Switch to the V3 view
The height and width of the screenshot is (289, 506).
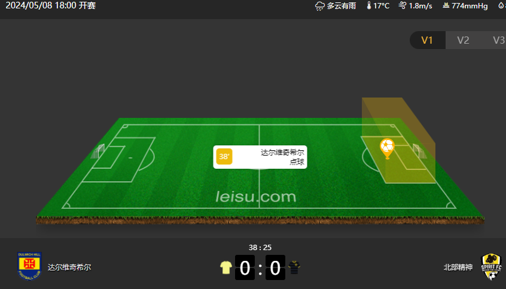click(499, 40)
